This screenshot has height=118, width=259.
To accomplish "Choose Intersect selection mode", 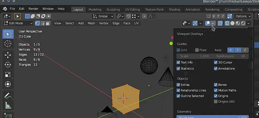I will coord(49,16).
